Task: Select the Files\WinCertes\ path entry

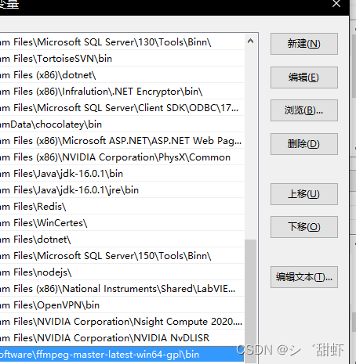Action: [x=122, y=223]
